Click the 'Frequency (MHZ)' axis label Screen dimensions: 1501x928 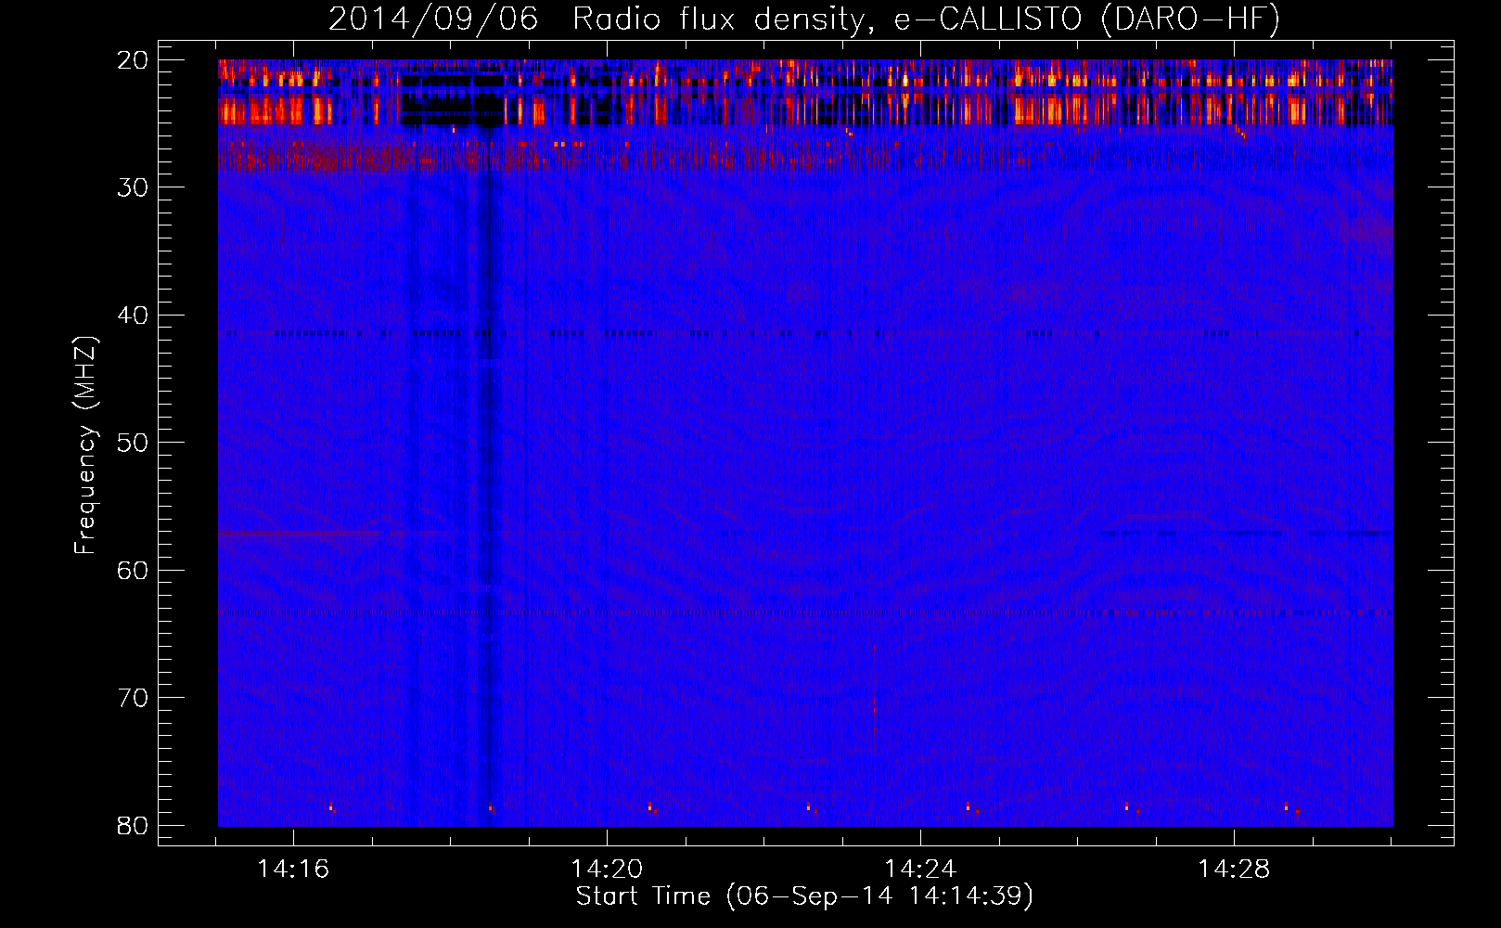click(85, 445)
